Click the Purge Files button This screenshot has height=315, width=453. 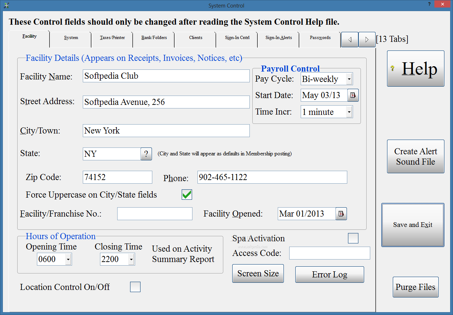[416, 287]
